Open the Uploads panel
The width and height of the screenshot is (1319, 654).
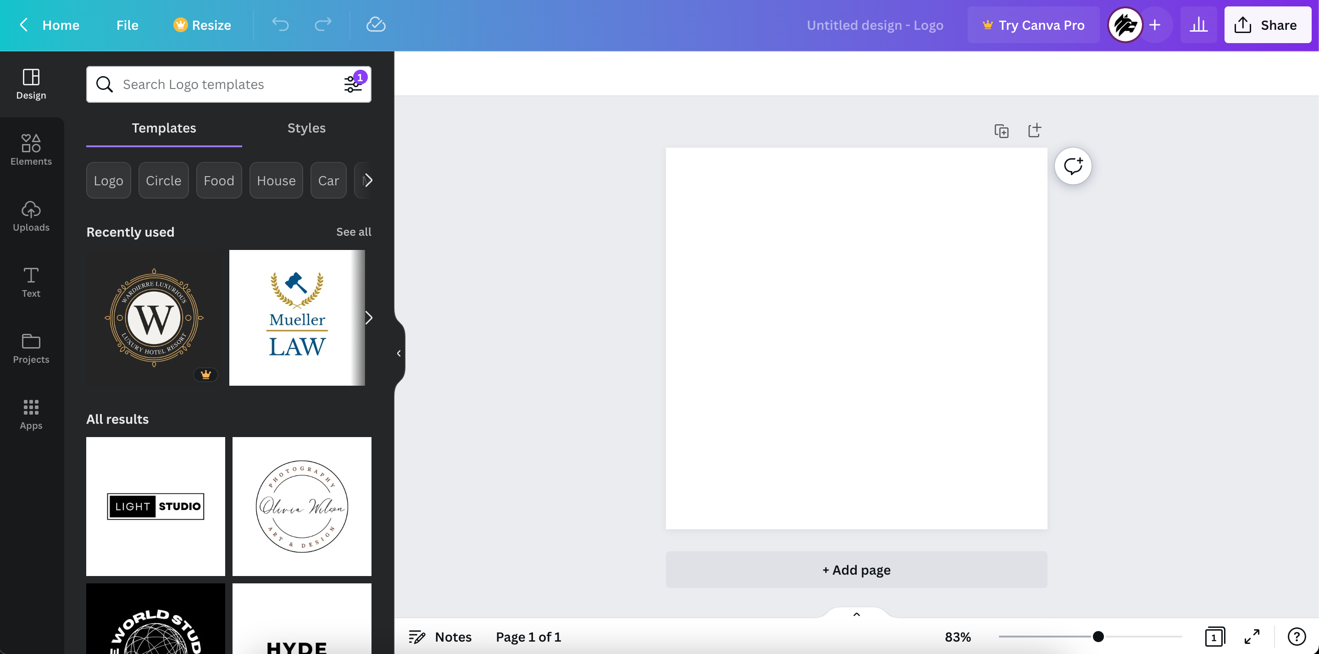click(x=31, y=217)
